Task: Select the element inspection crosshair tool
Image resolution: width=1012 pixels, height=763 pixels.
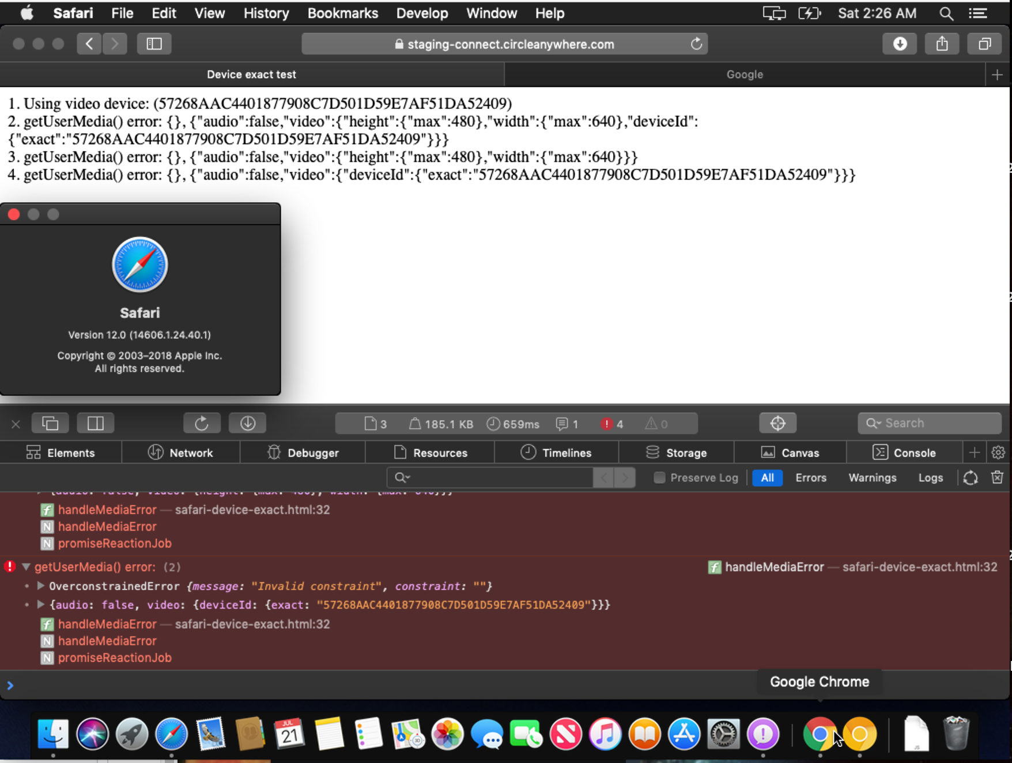Action: click(x=777, y=422)
